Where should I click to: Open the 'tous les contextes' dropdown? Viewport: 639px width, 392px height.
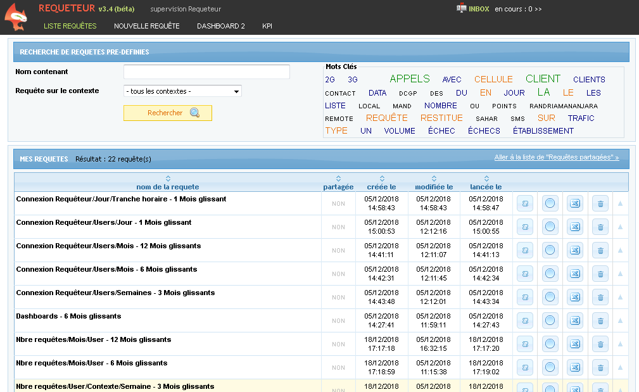point(182,91)
